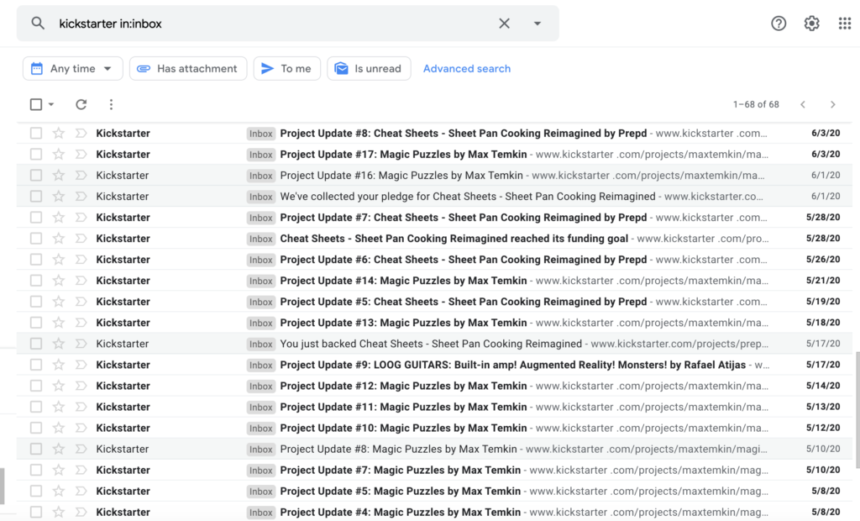Click the vertical scrollbar thumb

click(x=857, y=410)
